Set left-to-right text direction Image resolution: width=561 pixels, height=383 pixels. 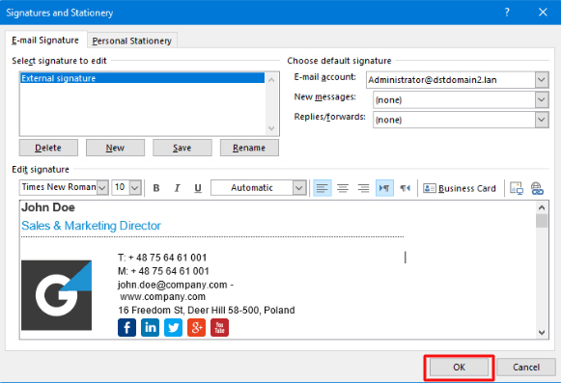click(x=384, y=188)
